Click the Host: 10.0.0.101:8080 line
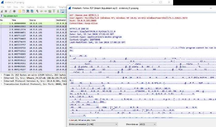The width and height of the screenshot is (216, 127). [x=83, y=21]
